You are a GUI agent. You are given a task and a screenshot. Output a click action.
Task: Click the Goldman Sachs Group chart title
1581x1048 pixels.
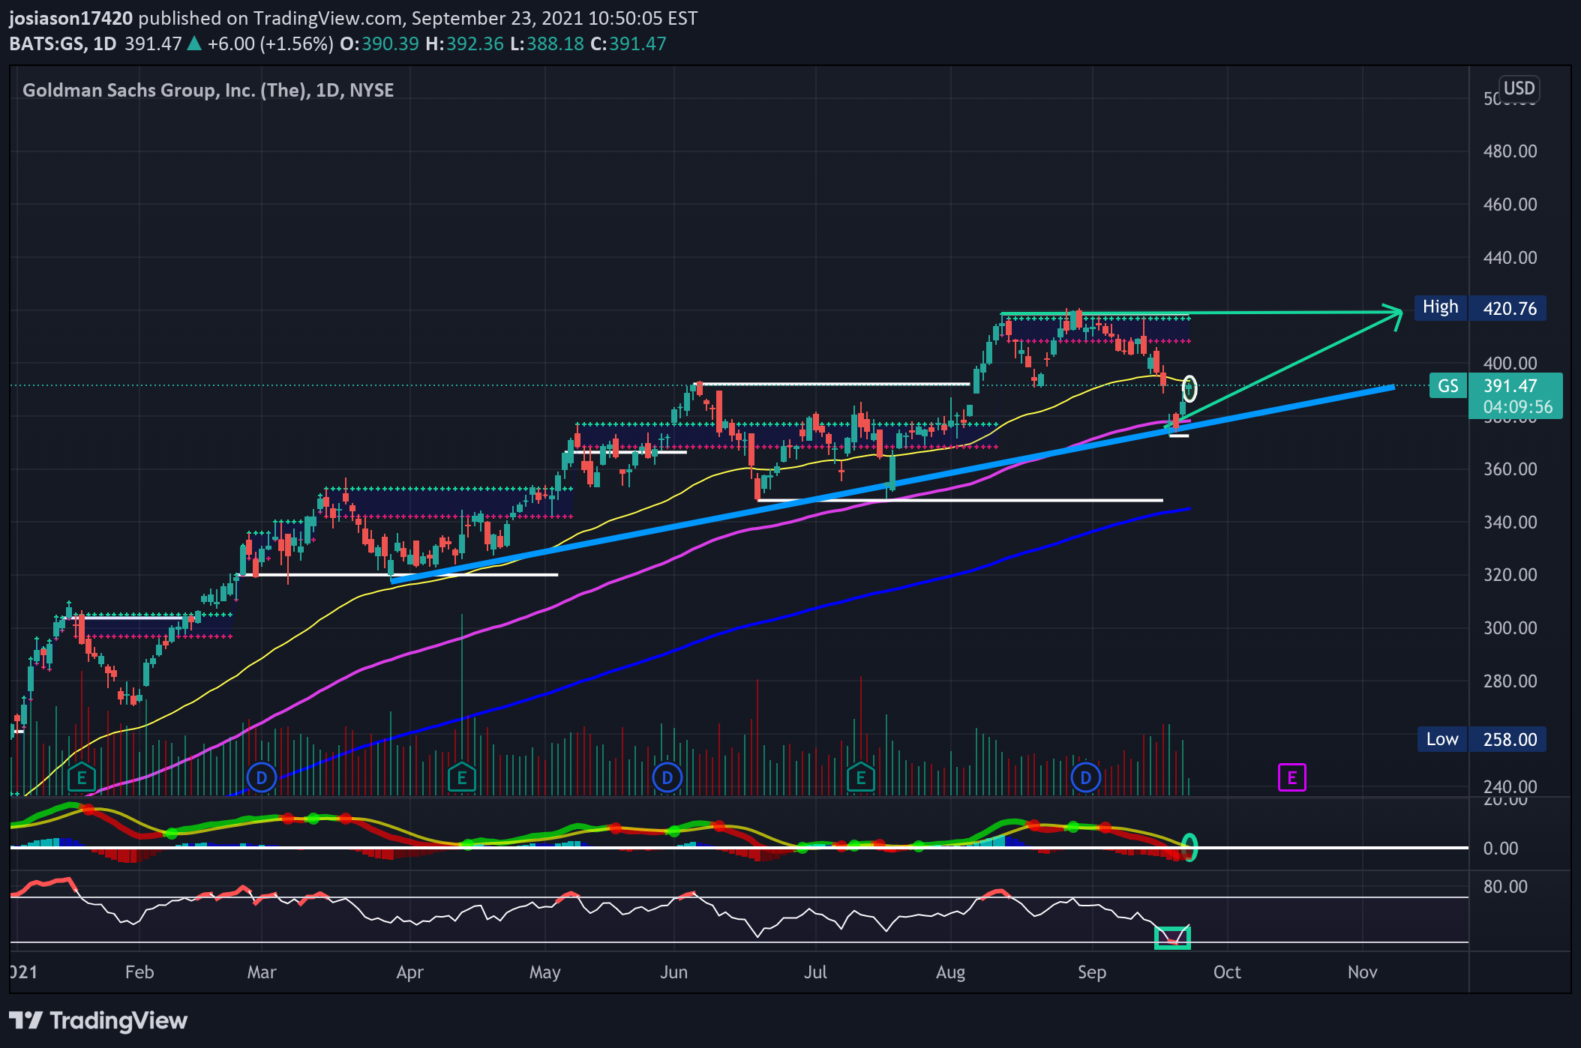pos(208,90)
